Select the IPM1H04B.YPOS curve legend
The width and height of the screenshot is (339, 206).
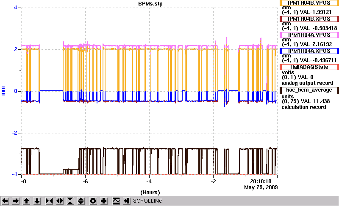(x=309, y=3)
